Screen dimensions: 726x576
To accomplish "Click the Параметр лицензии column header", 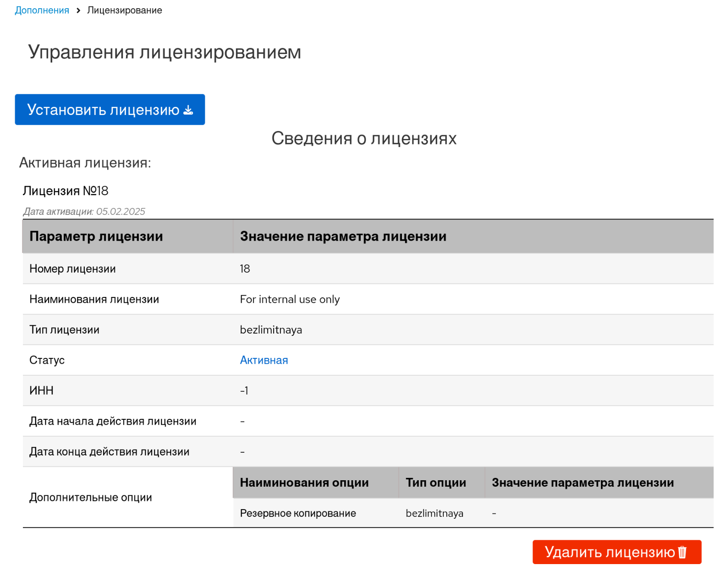I will (x=96, y=236).
